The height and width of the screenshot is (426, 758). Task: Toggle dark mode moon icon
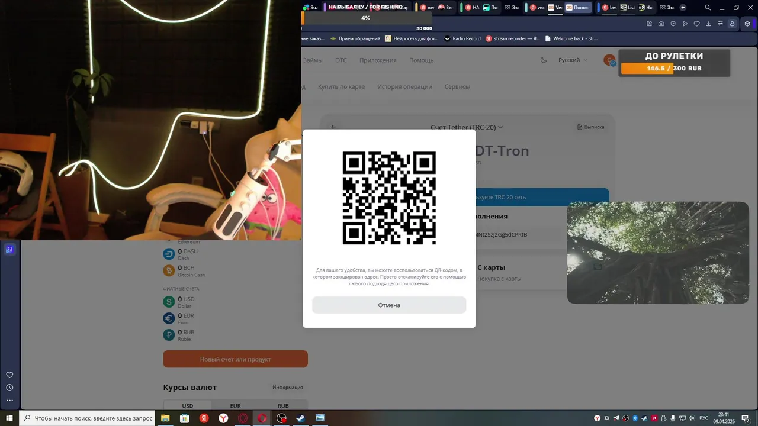point(544,60)
